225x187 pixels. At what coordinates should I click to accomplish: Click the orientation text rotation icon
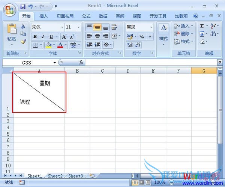point(106,45)
